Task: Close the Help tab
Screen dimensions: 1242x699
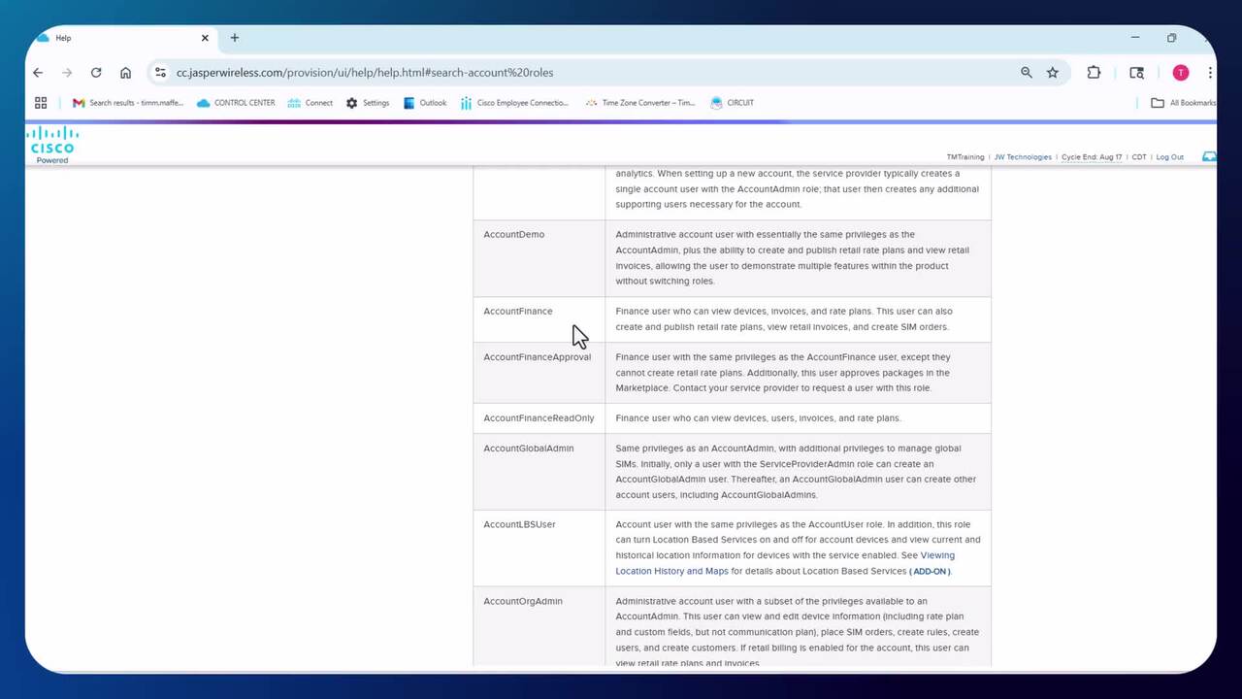Action: (205, 38)
